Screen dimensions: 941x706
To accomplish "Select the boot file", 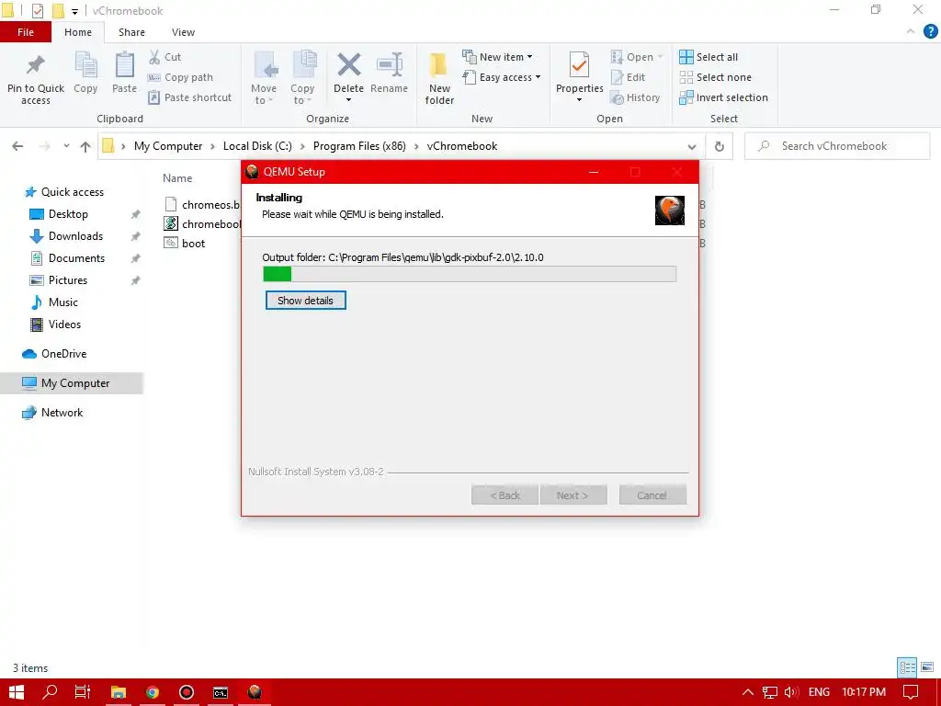I will pyautogui.click(x=185, y=243).
